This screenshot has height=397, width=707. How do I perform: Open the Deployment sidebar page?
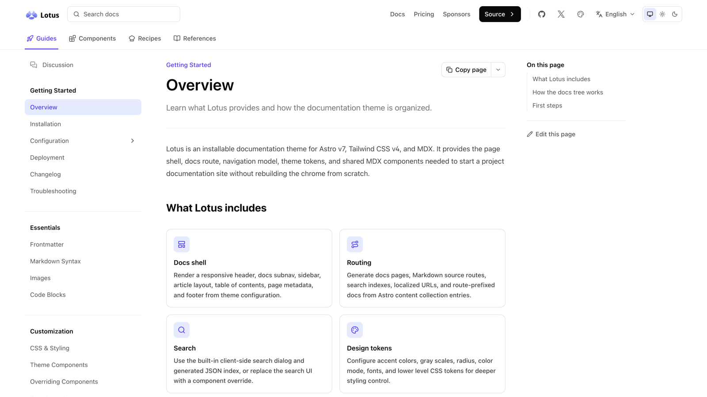[83, 157]
